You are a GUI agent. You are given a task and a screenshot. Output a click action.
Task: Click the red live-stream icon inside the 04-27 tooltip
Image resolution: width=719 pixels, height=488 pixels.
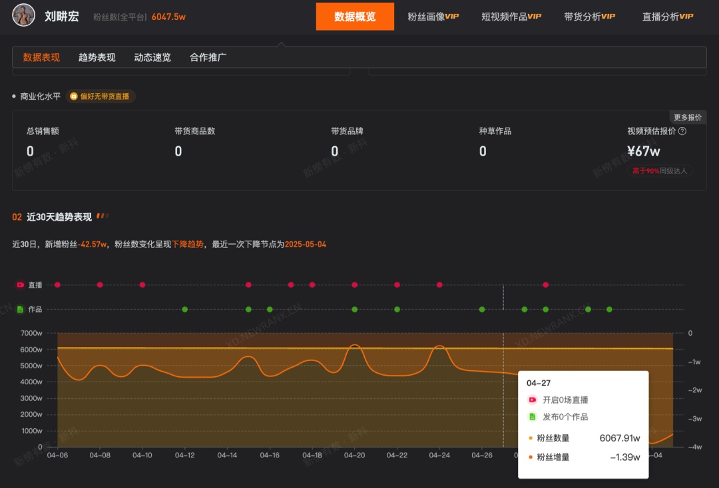click(x=532, y=400)
